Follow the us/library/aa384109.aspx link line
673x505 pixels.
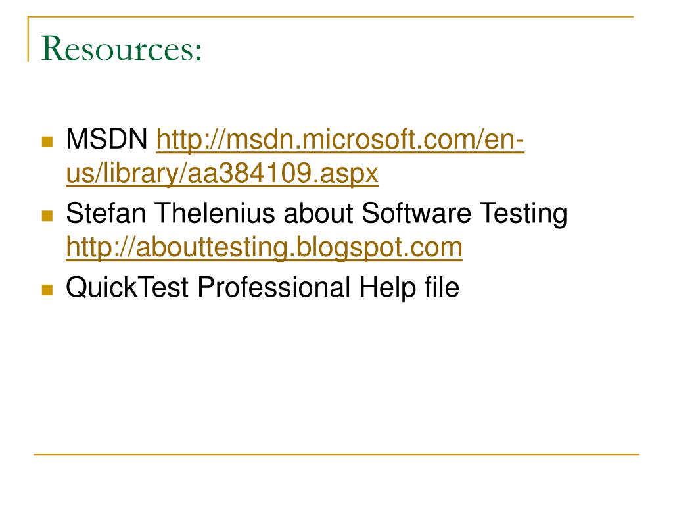(222, 174)
